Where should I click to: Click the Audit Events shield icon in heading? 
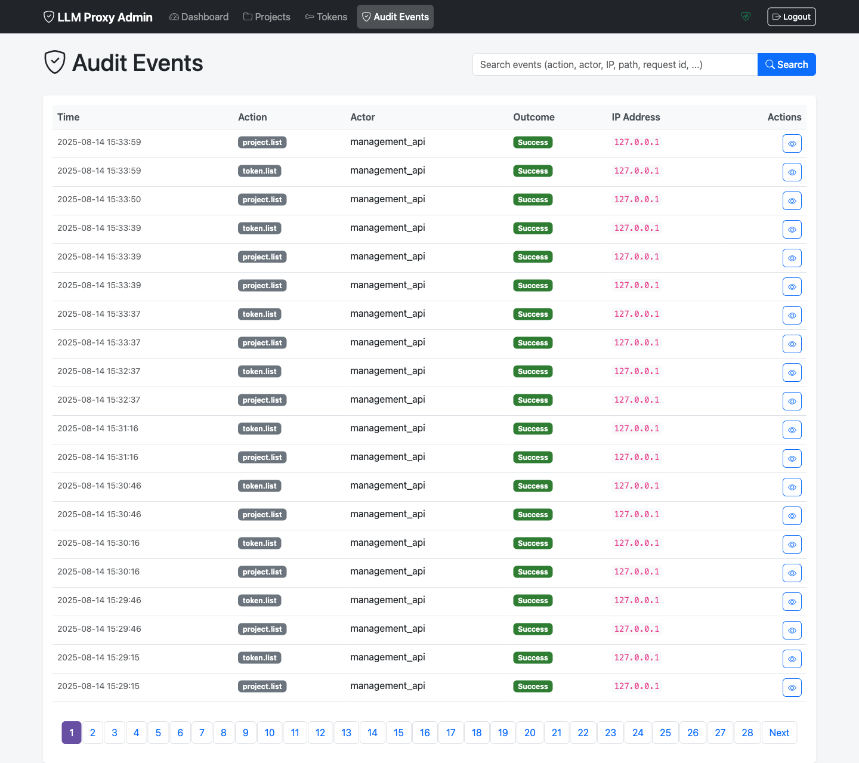point(54,61)
